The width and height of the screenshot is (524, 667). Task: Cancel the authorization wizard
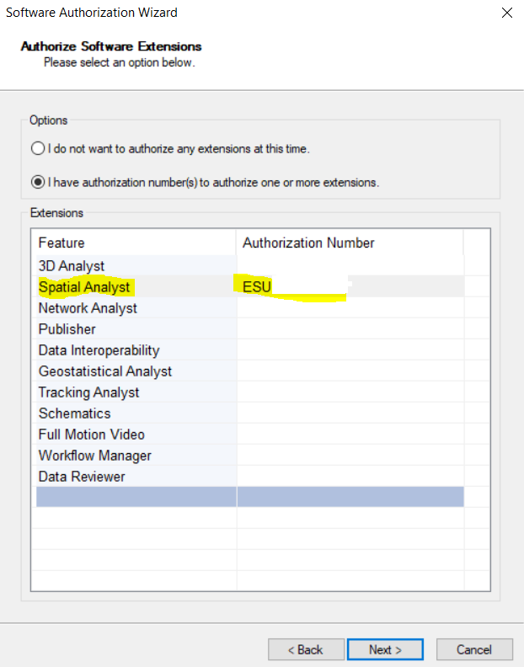(474, 649)
